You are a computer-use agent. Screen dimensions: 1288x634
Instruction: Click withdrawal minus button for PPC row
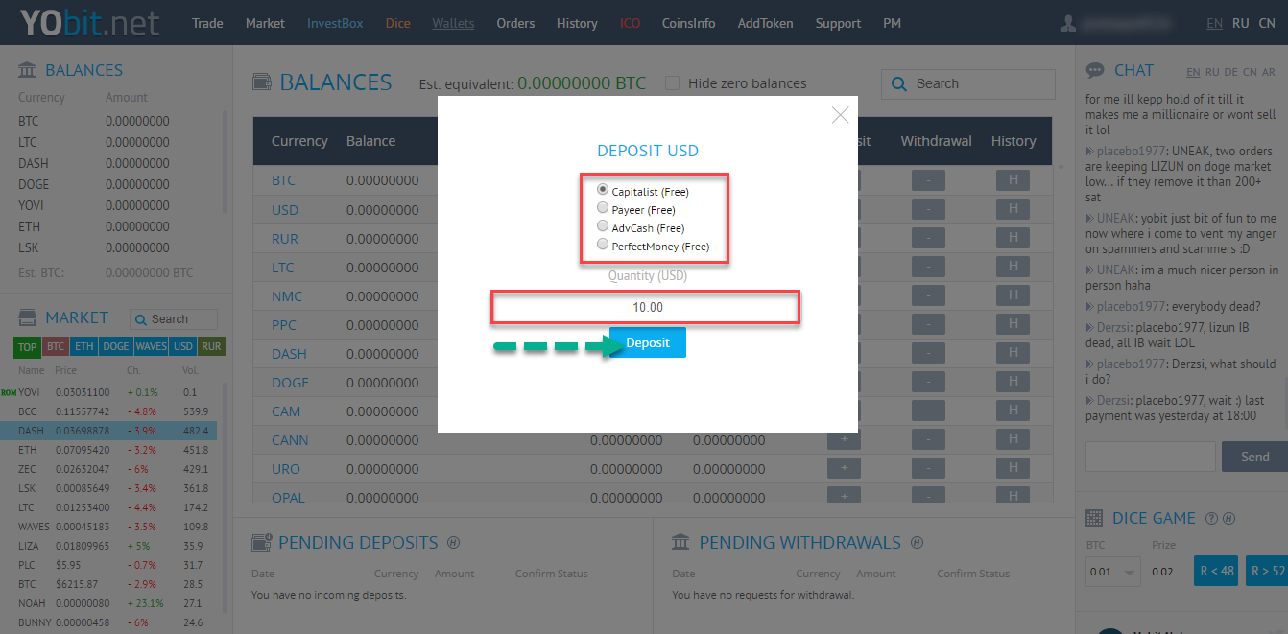pyautogui.click(x=928, y=324)
